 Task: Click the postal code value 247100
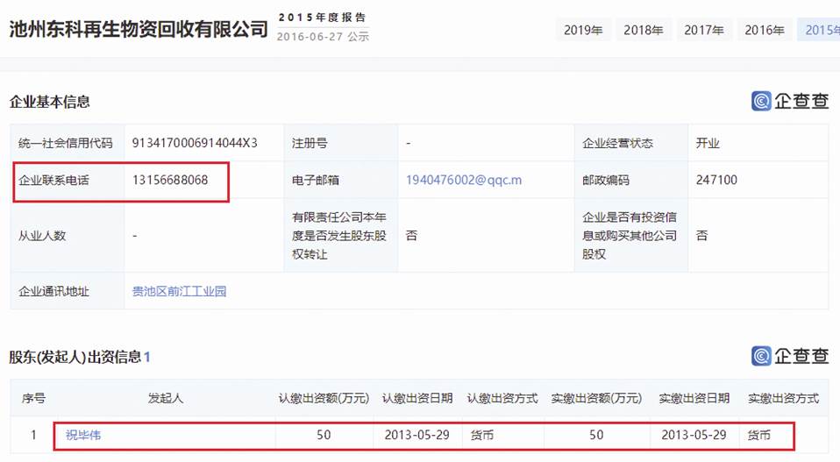(716, 180)
